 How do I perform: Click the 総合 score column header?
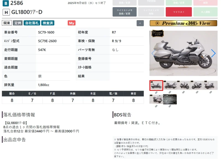(12, 94)
